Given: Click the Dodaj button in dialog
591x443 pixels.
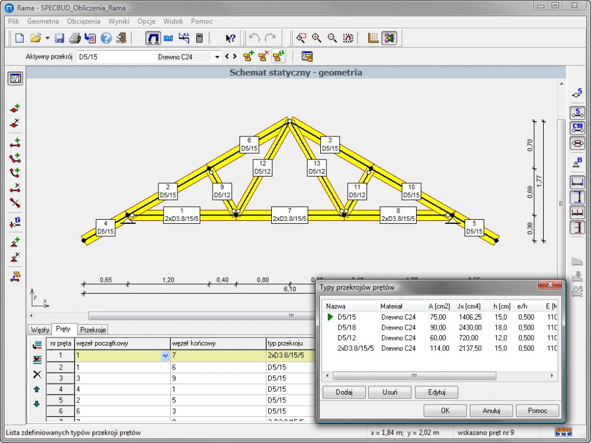Looking at the screenshot, I should pyautogui.click(x=343, y=392).
